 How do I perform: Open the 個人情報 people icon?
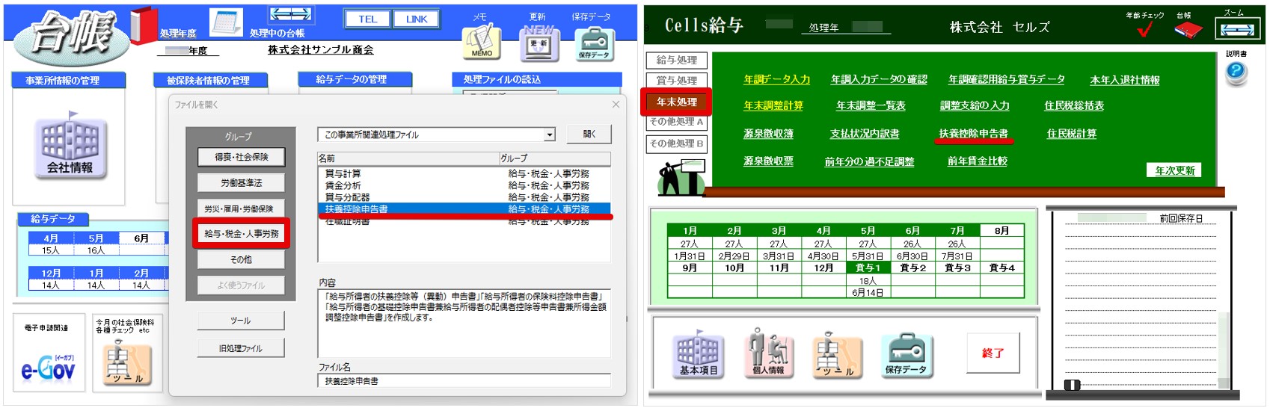[x=769, y=353]
